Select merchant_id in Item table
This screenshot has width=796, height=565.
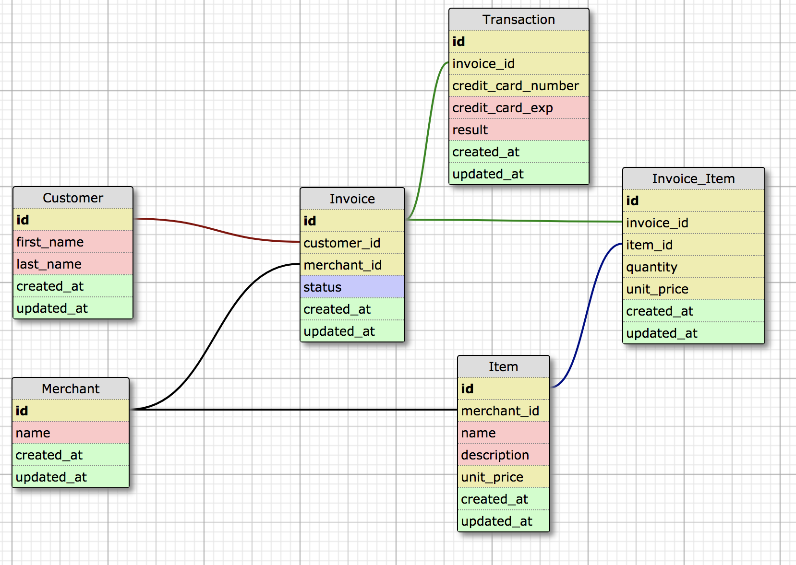click(x=504, y=411)
